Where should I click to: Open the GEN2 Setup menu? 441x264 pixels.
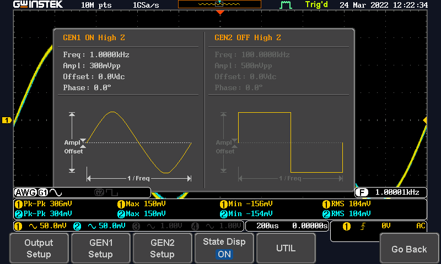(x=162, y=248)
